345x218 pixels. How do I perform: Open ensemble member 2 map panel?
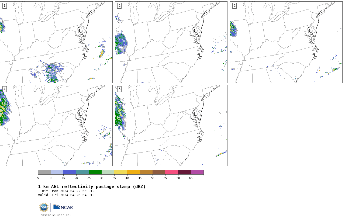pos(171,42)
